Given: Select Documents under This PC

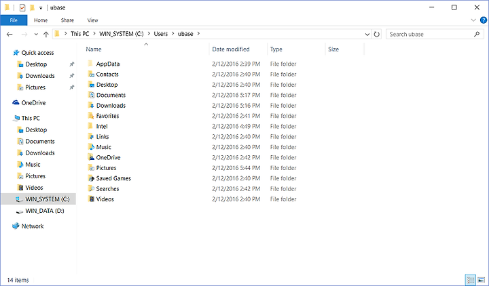Looking at the screenshot, I should (40, 141).
